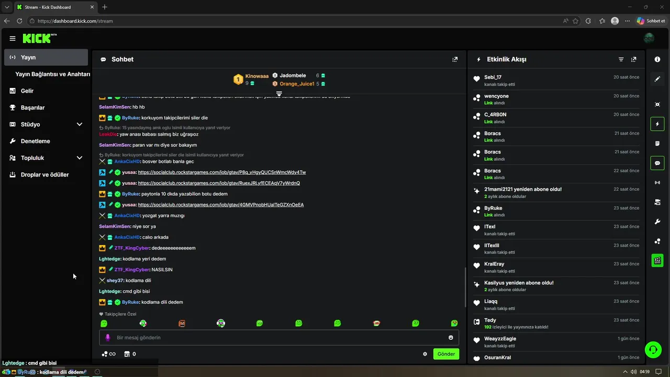Open the Yayın menu item
Image resolution: width=670 pixels, height=377 pixels.
click(46, 57)
